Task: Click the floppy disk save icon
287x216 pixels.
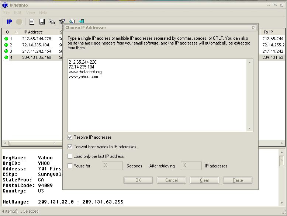Action: tap(42, 22)
